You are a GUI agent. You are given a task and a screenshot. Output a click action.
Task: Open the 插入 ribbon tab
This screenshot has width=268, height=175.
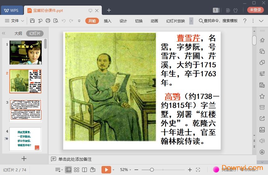coord(107,21)
